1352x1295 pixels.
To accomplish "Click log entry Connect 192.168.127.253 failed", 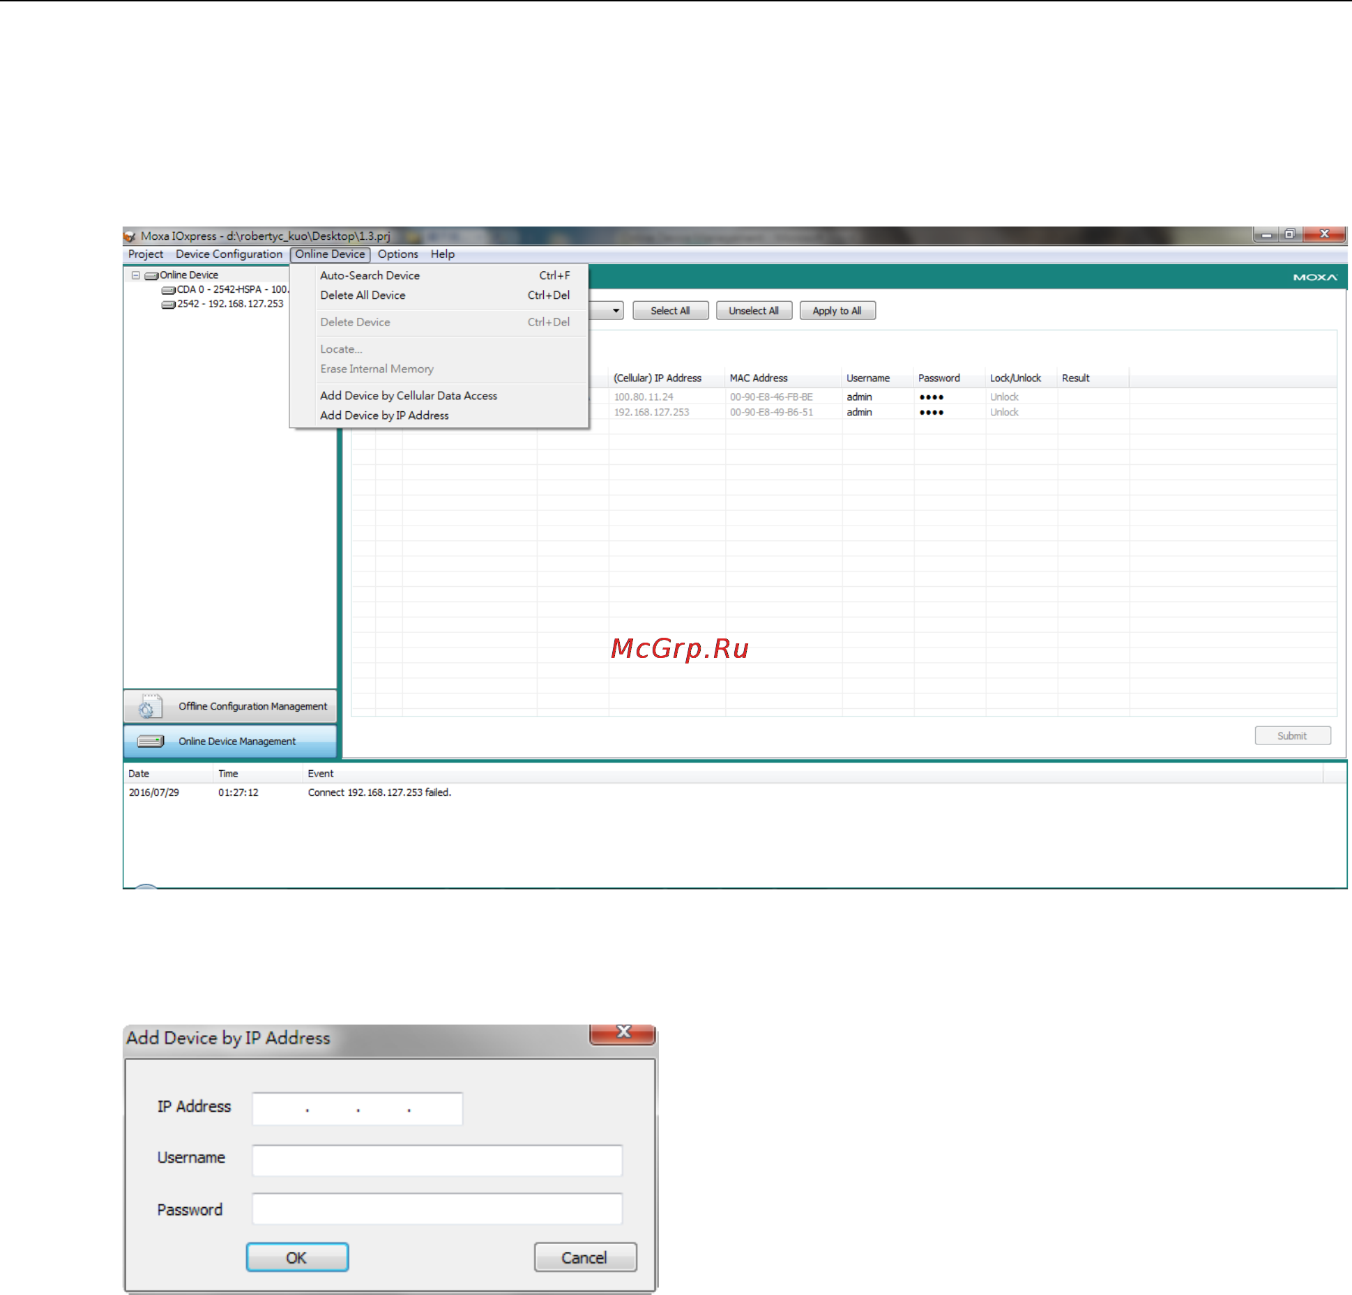I will (x=379, y=793).
